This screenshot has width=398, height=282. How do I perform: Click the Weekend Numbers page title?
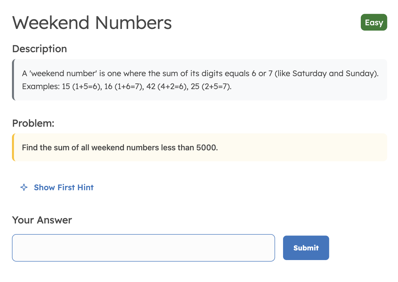(x=92, y=23)
